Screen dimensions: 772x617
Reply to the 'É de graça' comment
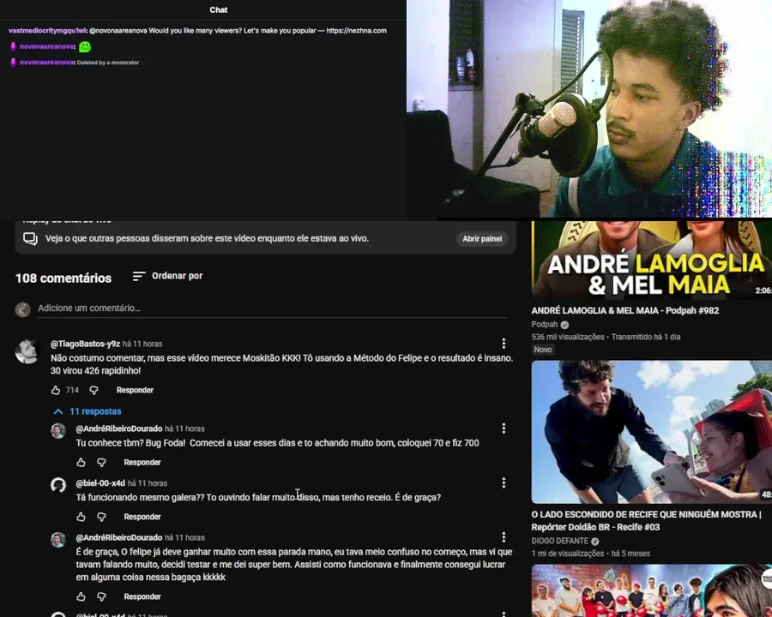tap(142, 596)
